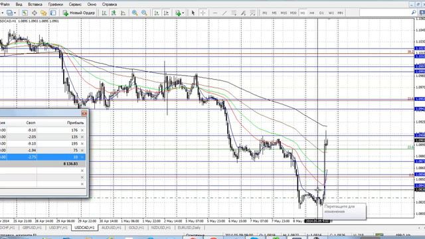425x239 pixels.
Task: Switch to the AUDUSD,H1 chart tab
Action: 111,228
